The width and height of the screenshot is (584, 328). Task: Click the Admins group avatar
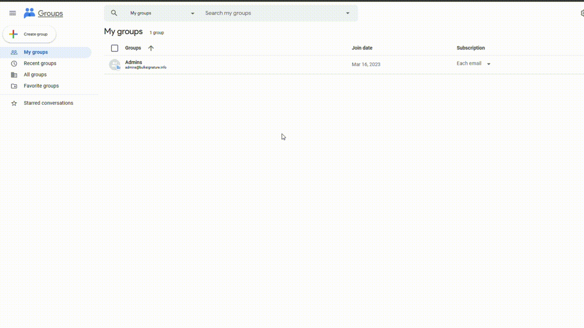tap(115, 65)
